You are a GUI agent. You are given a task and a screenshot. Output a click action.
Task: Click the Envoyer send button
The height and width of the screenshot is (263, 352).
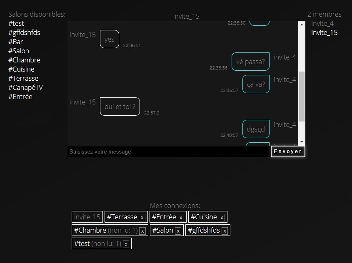pos(288,151)
